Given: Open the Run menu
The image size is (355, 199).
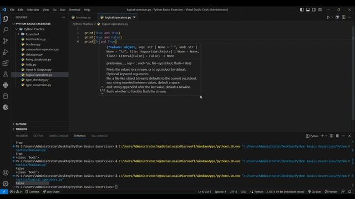Looking at the screenshot, I should tap(63, 10).
